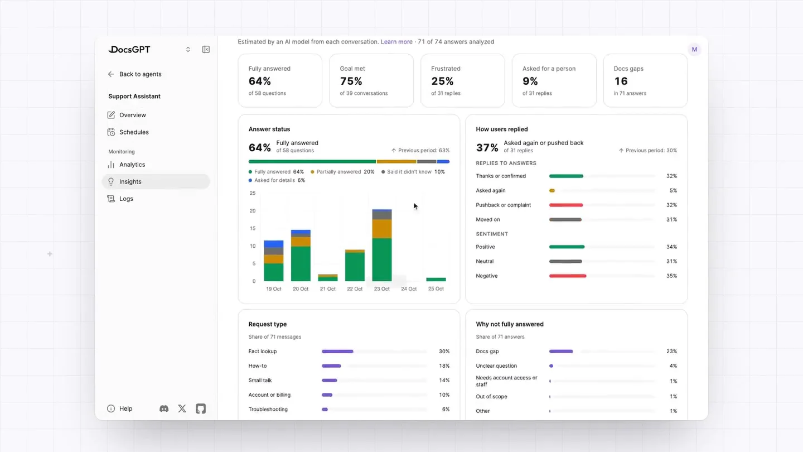The height and width of the screenshot is (452, 803).
Task: Click the Overview pencil icon
Action: tap(111, 115)
